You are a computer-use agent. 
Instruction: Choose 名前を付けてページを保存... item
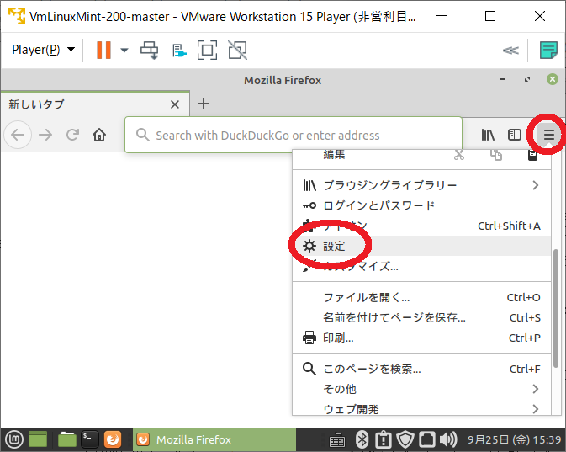[421, 317]
